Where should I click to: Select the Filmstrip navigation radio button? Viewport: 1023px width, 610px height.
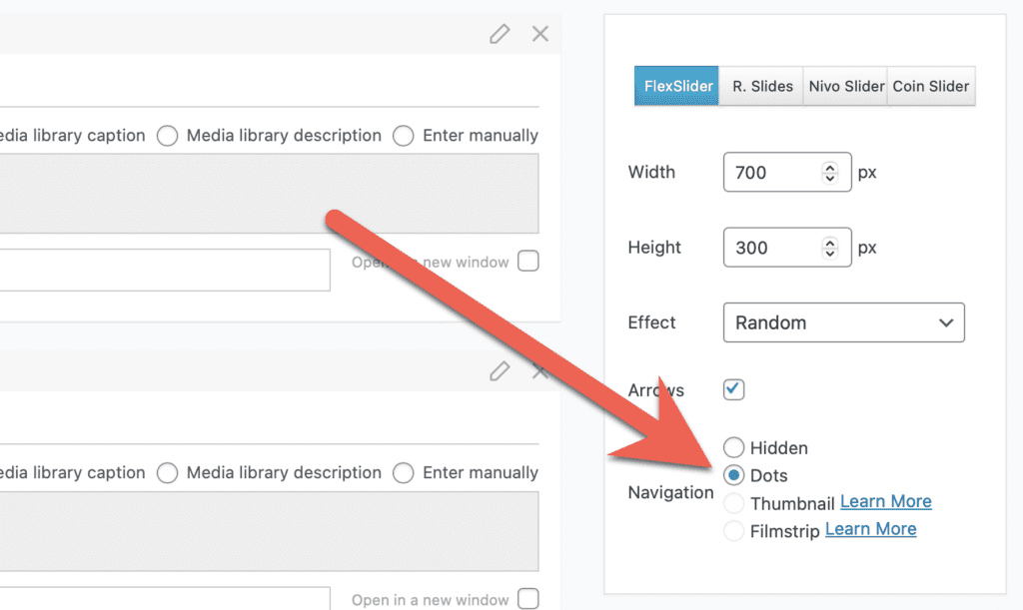(734, 531)
